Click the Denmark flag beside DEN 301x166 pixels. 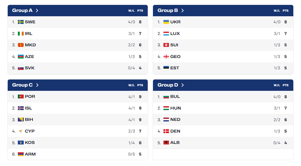pyautogui.click(x=166, y=131)
